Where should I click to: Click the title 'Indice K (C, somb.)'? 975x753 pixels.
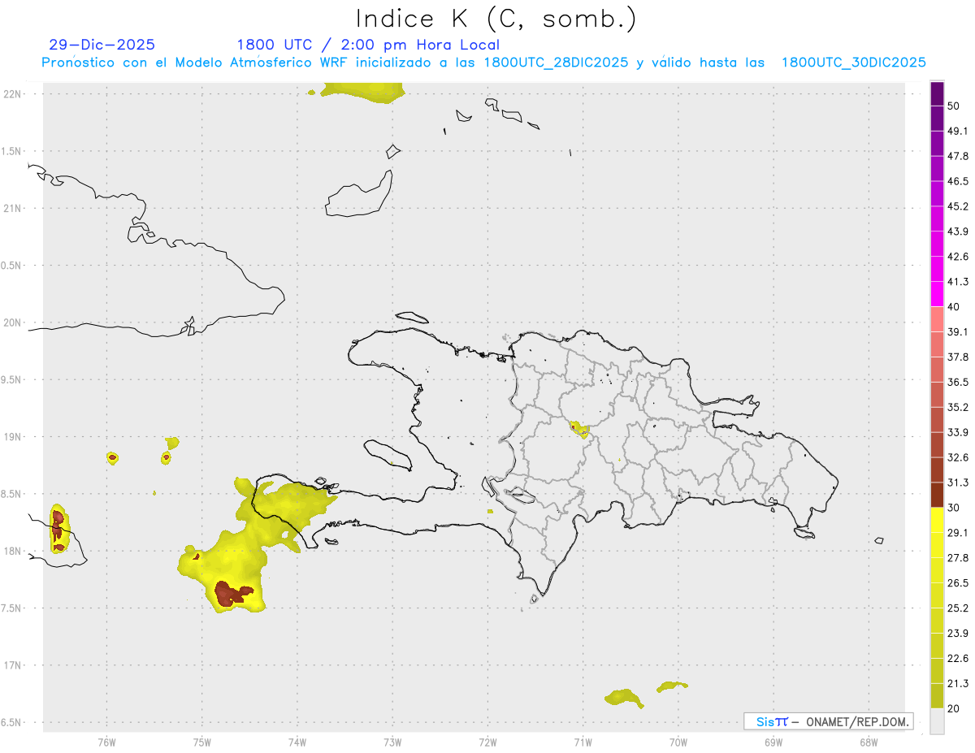[x=496, y=19]
